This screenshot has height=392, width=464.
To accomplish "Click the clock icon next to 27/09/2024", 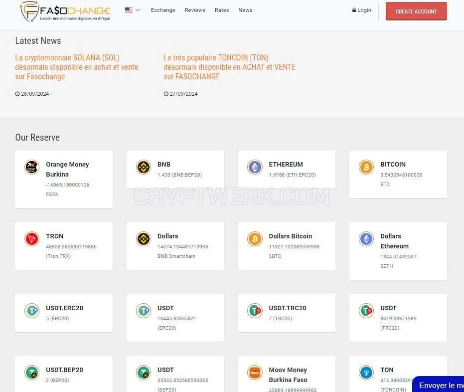I will pos(166,94).
